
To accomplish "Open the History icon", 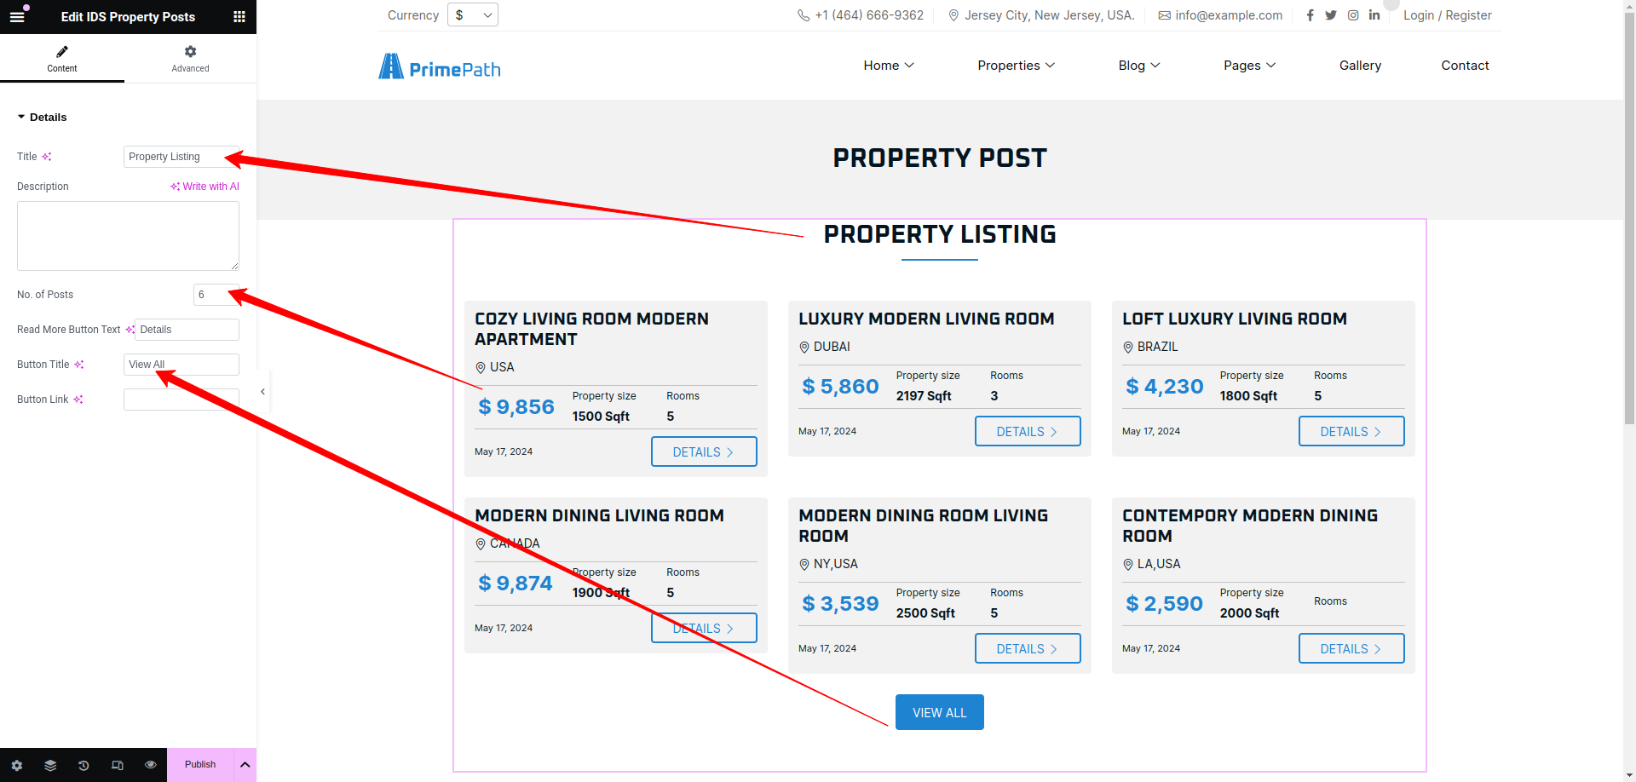I will (x=84, y=765).
